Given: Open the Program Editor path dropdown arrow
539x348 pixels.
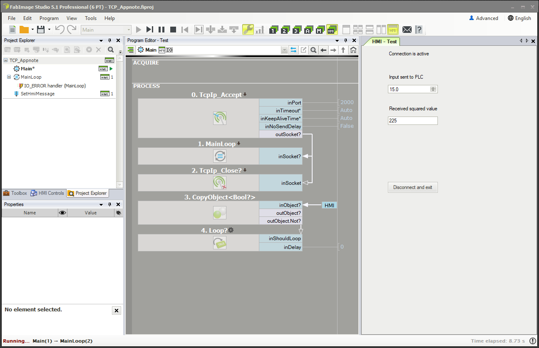Looking at the screenshot, I should click(x=284, y=50).
